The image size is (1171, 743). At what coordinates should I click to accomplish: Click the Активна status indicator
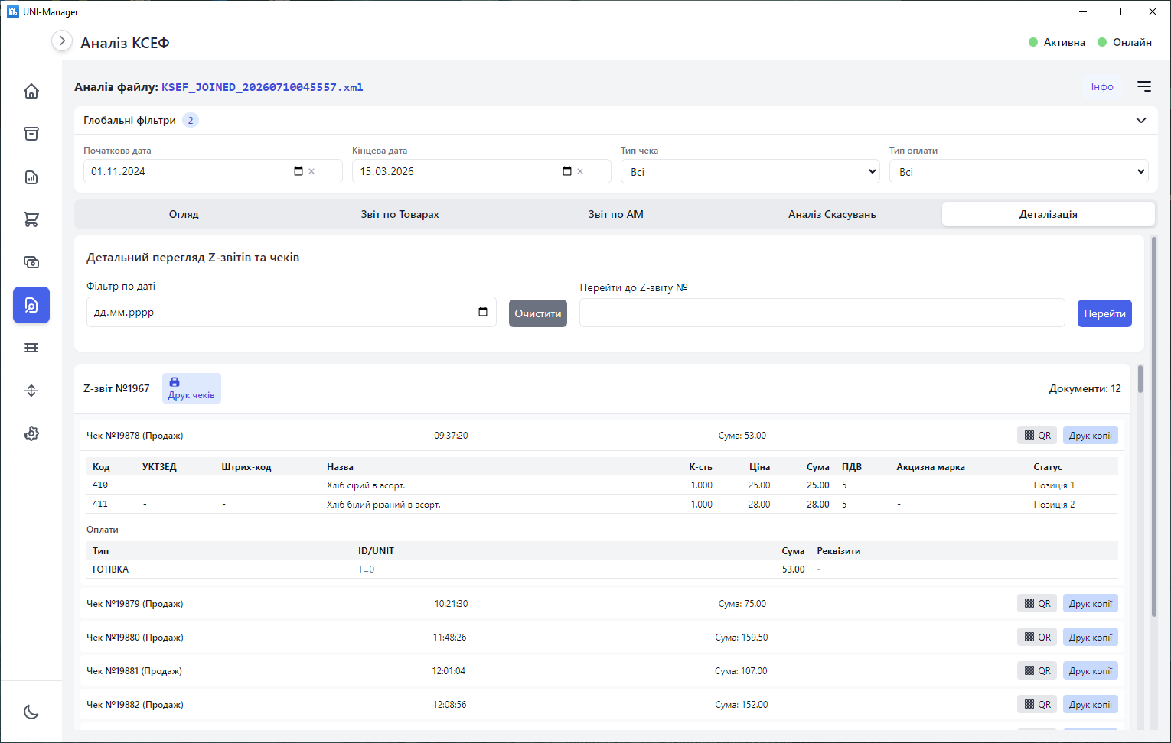[1057, 42]
